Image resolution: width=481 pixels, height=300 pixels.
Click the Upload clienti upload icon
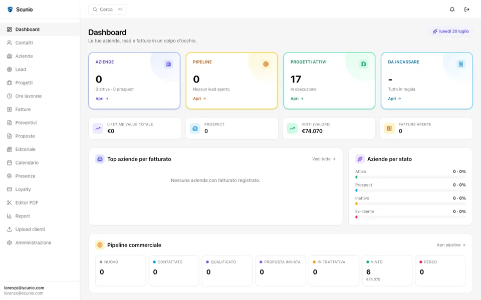coord(10,229)
